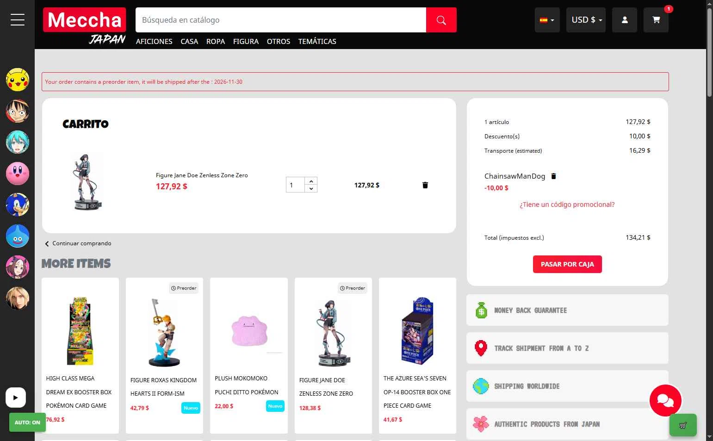Open the user account icon
The height and width of the screenshot is (441, 713).
(x=625, y=20)
